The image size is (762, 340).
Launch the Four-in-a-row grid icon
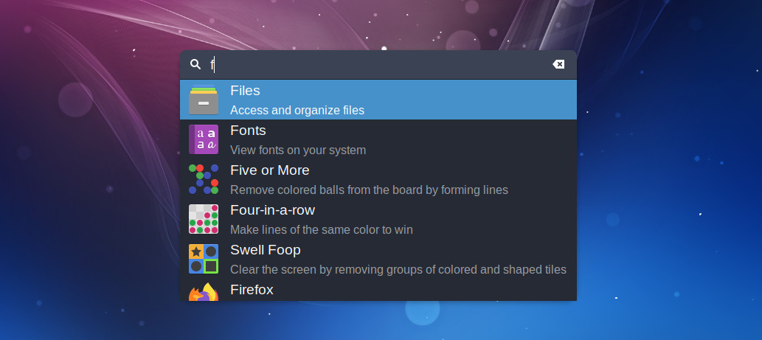(204, 219)
